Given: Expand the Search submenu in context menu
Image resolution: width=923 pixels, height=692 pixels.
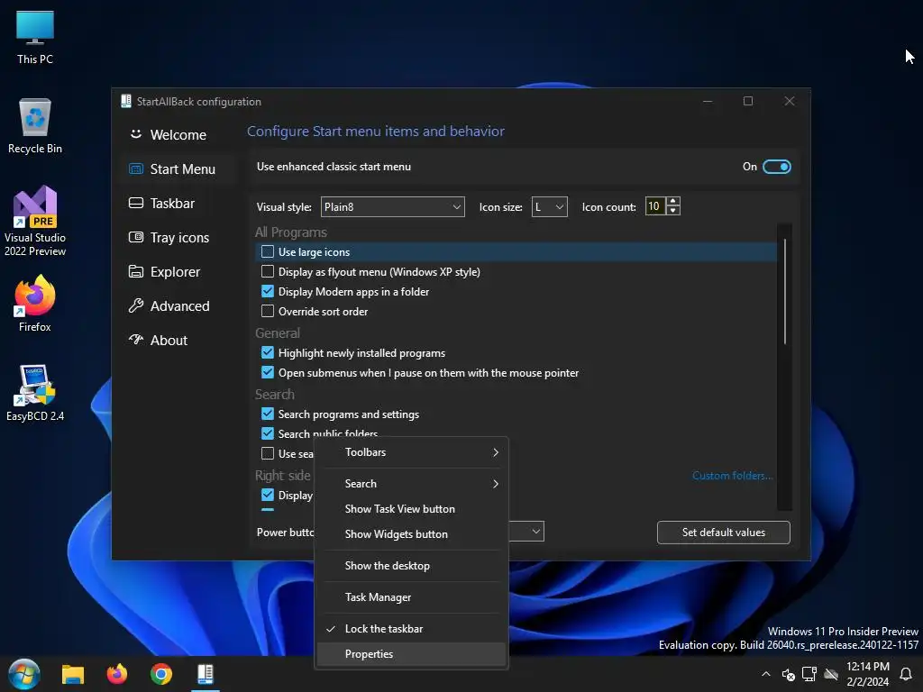Looking at the screenshot, I should [412, 484].
